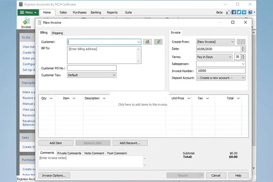
Task: Open Invoice Options
Action: (x=54, y=176)
